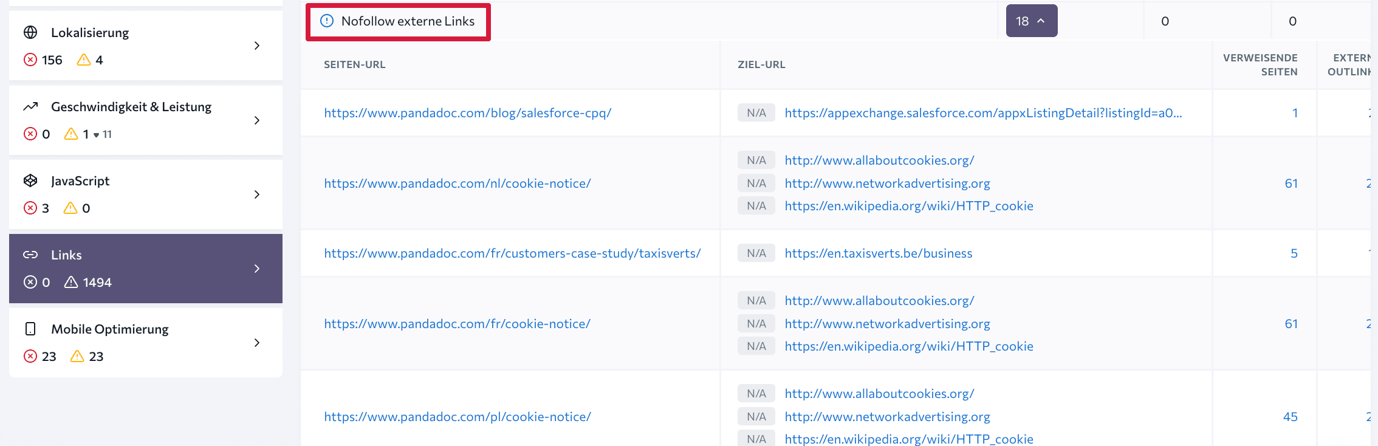The height and width of the screenshot is (446, 1378).
Task: Click the chevron on the Links card
Action: (x=257, y=269)
